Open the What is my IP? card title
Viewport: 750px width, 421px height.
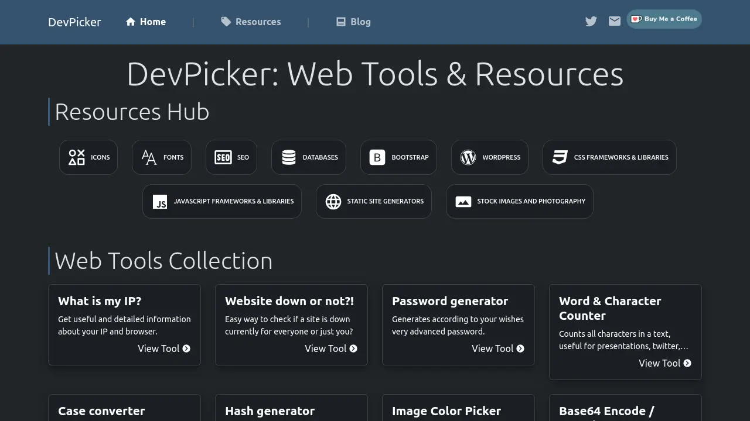point(100,301)
